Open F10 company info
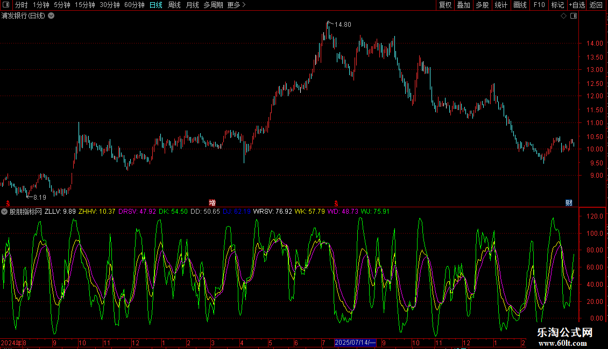 click(x=539, y=5)
